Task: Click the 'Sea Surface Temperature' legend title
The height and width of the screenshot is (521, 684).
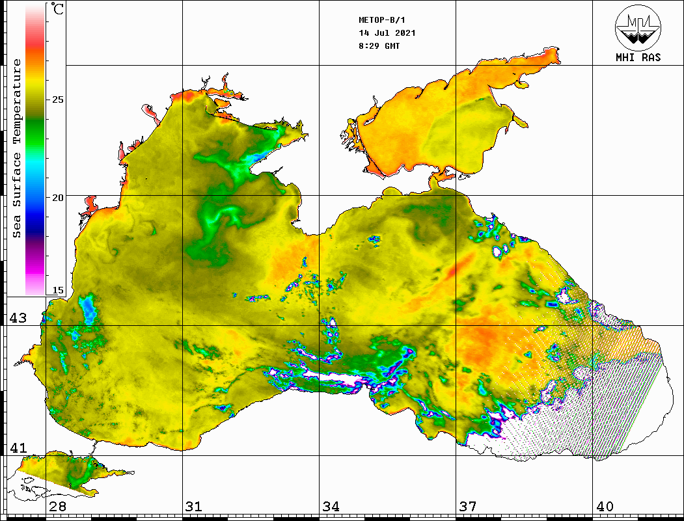Action: pos(16,149)
